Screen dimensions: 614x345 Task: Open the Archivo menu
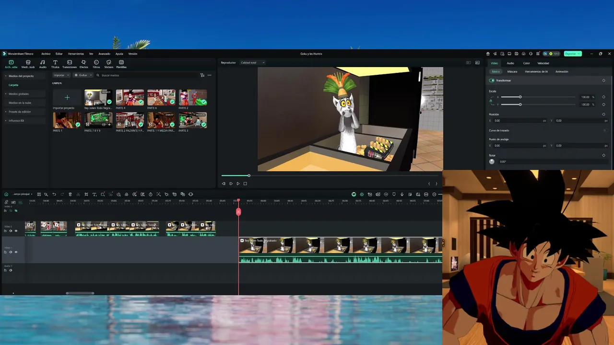[46, 54]
